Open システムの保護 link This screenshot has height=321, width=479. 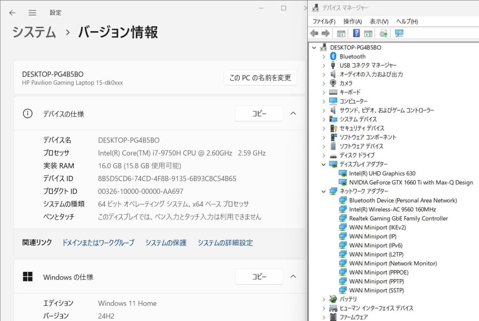tap(166, 243)
